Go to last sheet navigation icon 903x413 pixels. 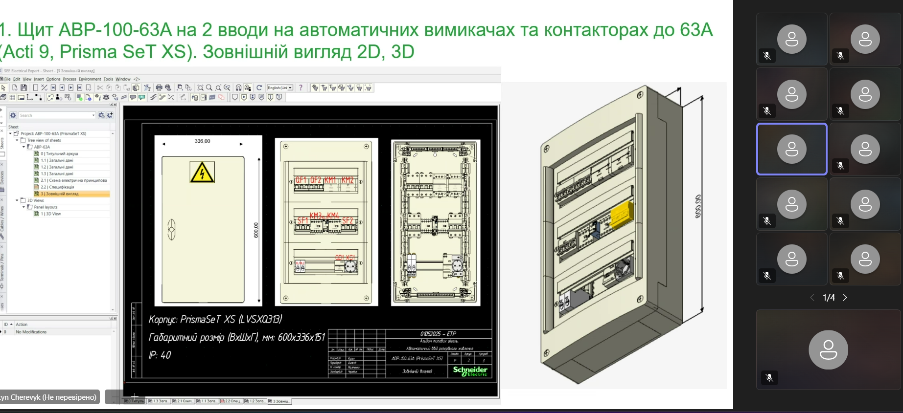[80, 87]
